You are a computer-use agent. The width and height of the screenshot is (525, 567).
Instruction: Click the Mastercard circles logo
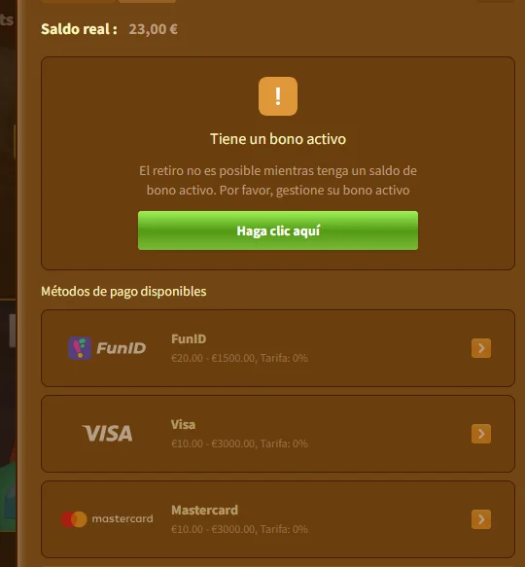pyautogui.click(x=74, y=519)
